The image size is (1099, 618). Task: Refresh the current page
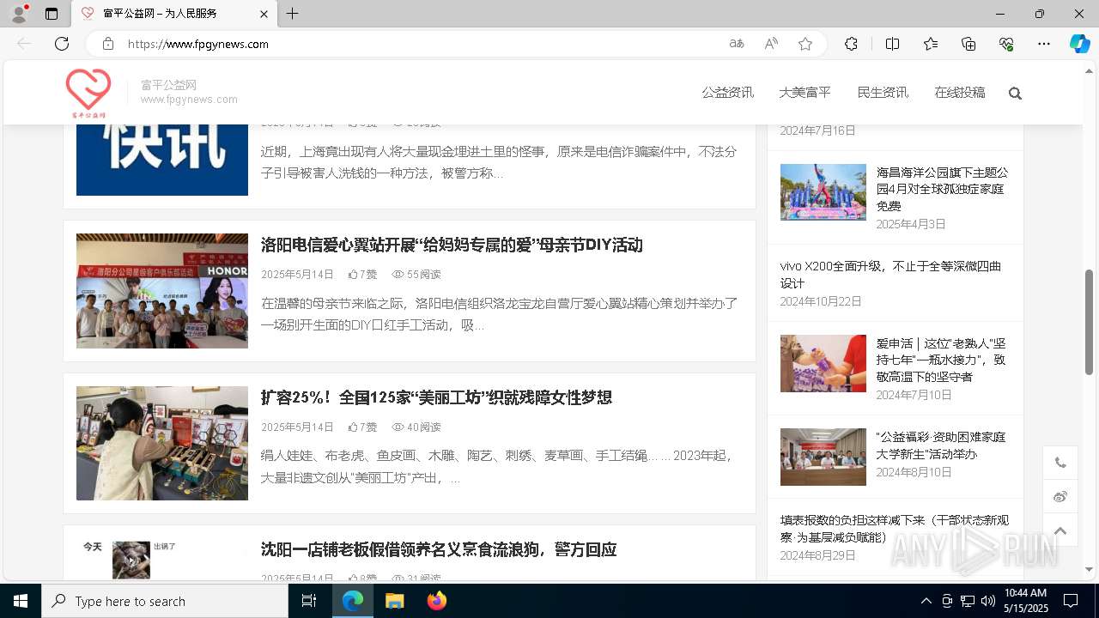pos(62,44)
